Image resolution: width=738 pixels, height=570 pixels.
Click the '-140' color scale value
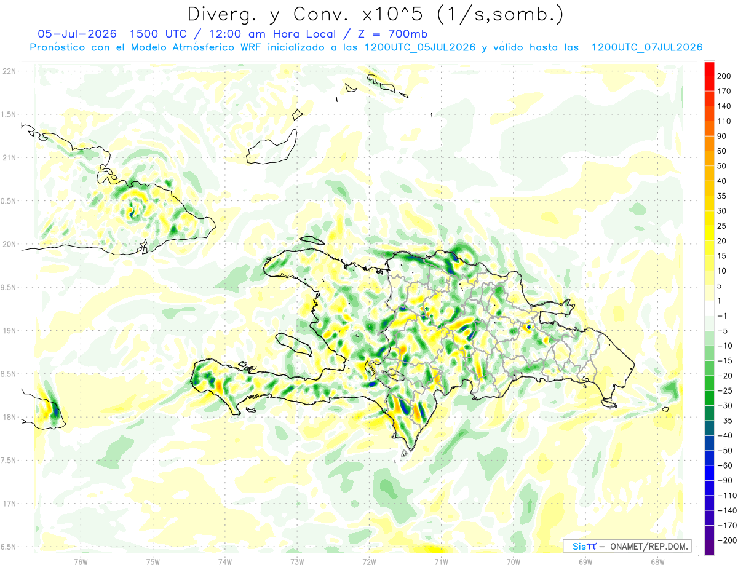point(727,510)
